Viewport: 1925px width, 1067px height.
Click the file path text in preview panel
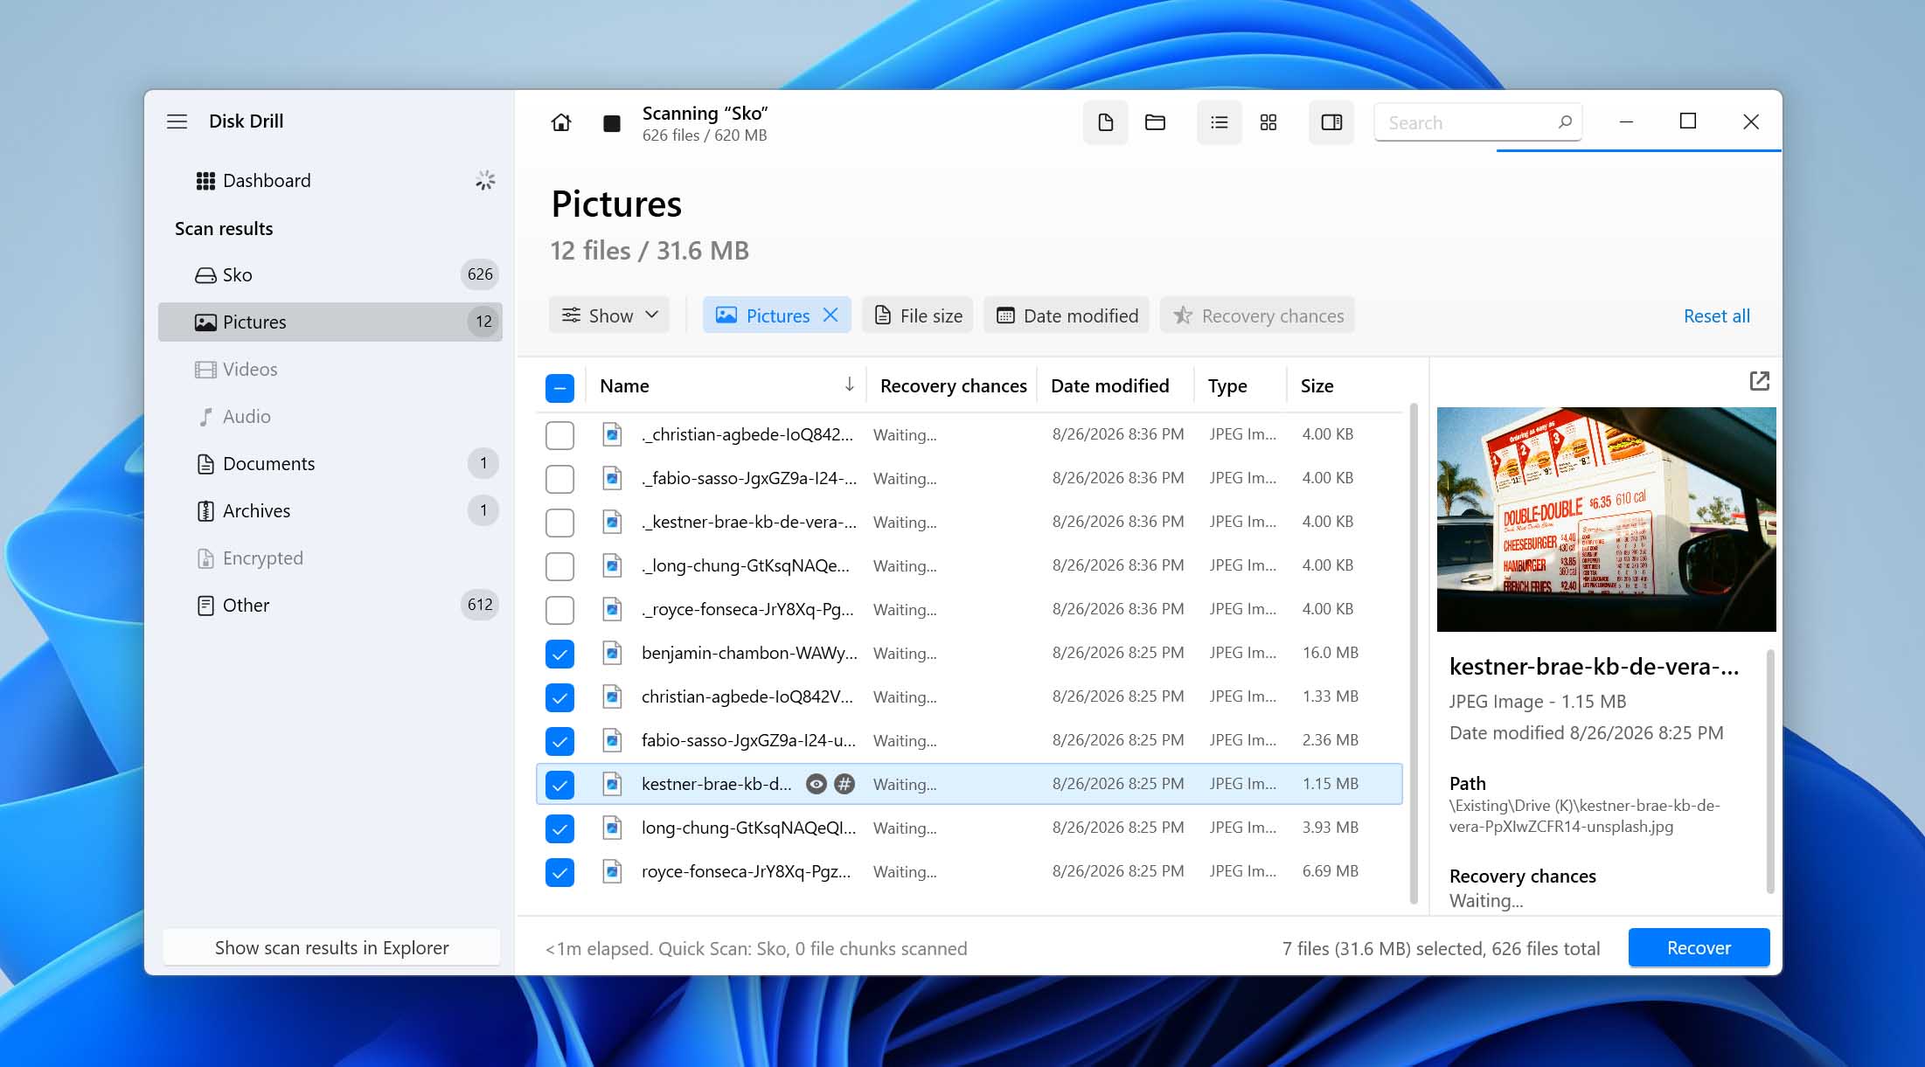coord(1584,815)
